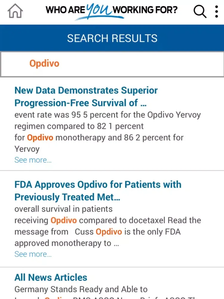This screenshot has width=224, height=299.
Task: Open 'New Data Demonstrates Superior Progression-Free Survival' article
Action: pos(86,97)
